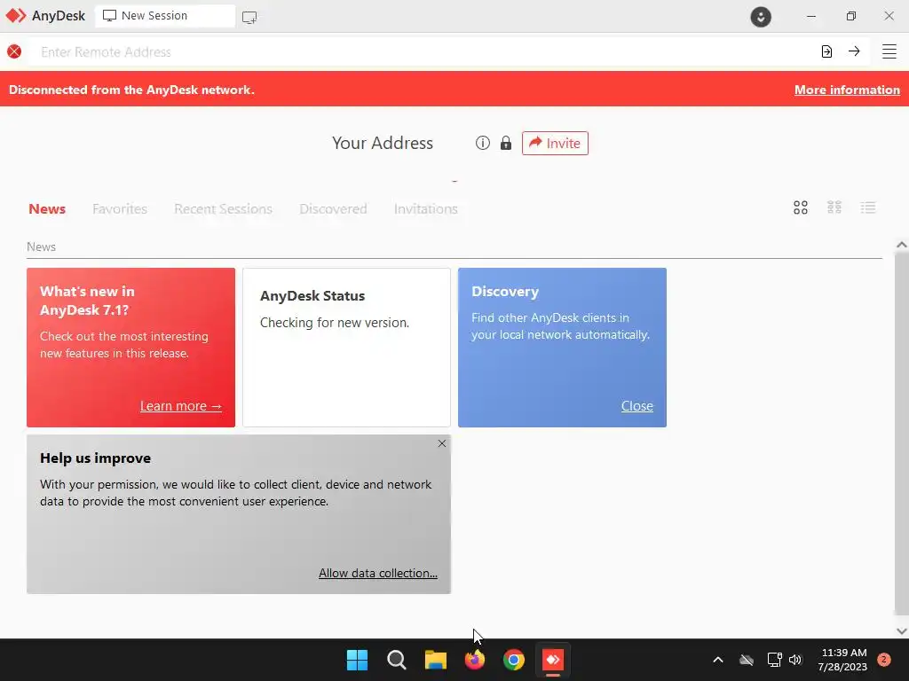Open Windows Start menu

pos(357,660)
